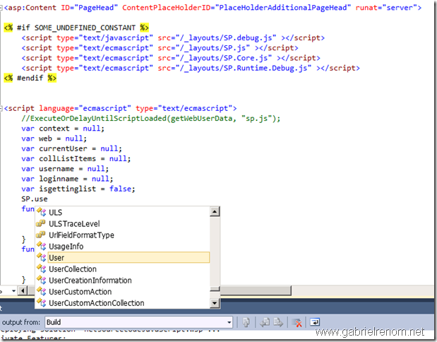Viewport: 437px width, 342px height.
Task: Go to previous message in output toolbar
Action: point(265,322)
